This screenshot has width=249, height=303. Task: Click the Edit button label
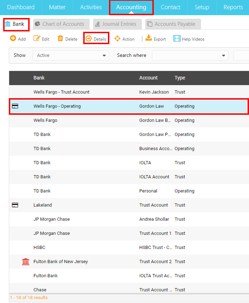tap(45, 39)
